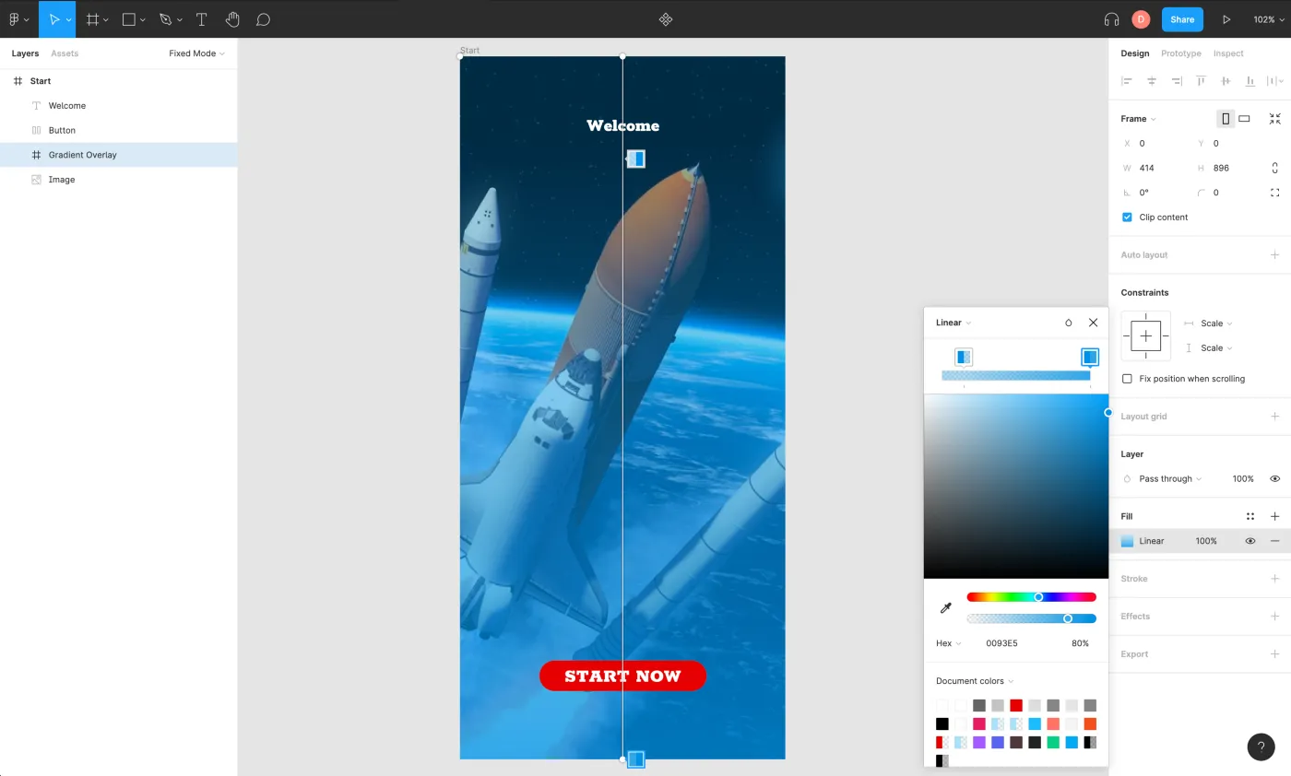Open the Linear gradient type dropdown

(953, 323)
